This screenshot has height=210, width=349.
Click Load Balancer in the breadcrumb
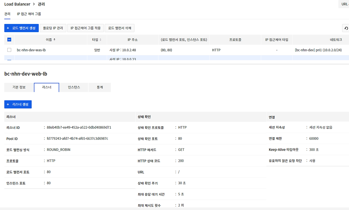click(17, 4)
